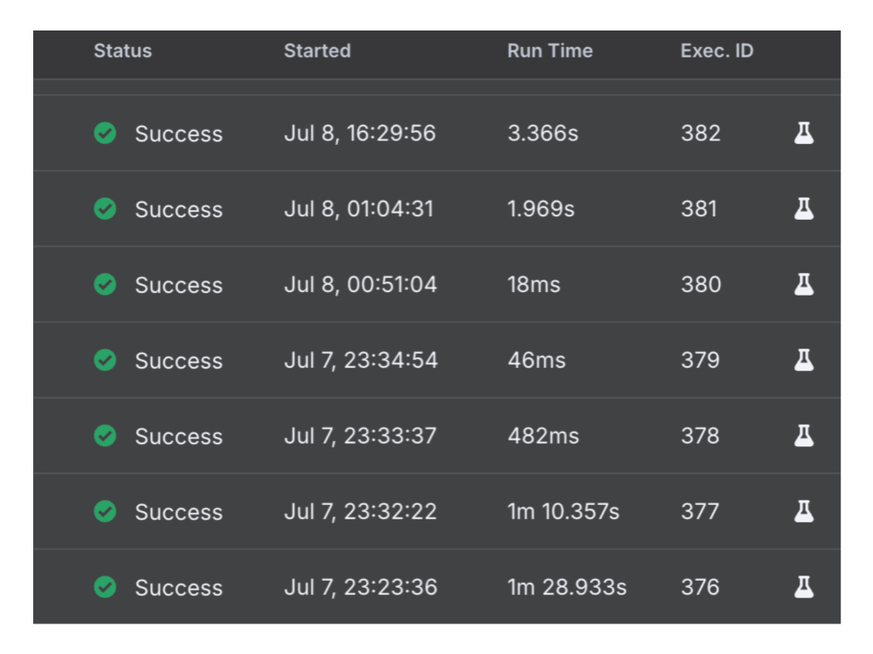Open execution ID 376
This screenshot has height=654, width=873.
click(x=437, y=587)
